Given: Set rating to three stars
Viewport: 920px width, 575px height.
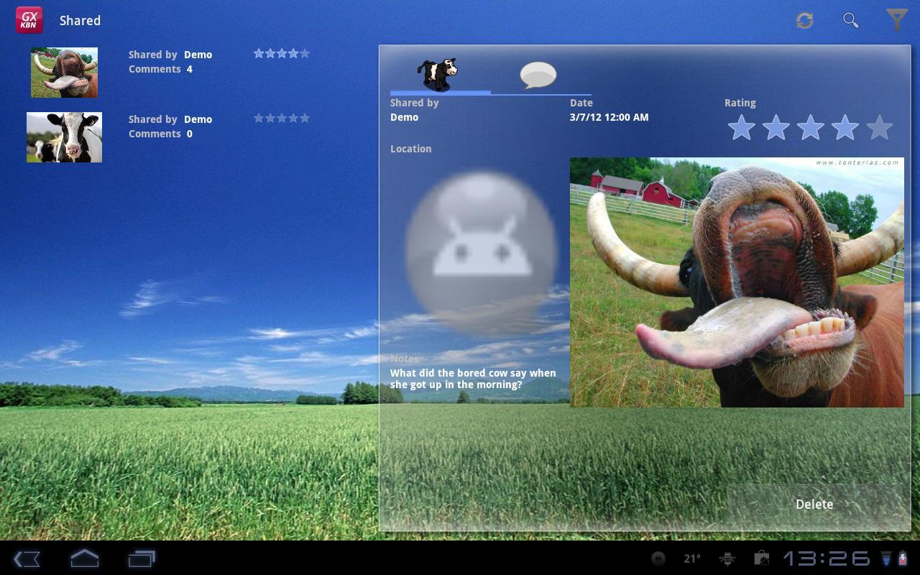Looking at the screenshot, I should 810,129.
